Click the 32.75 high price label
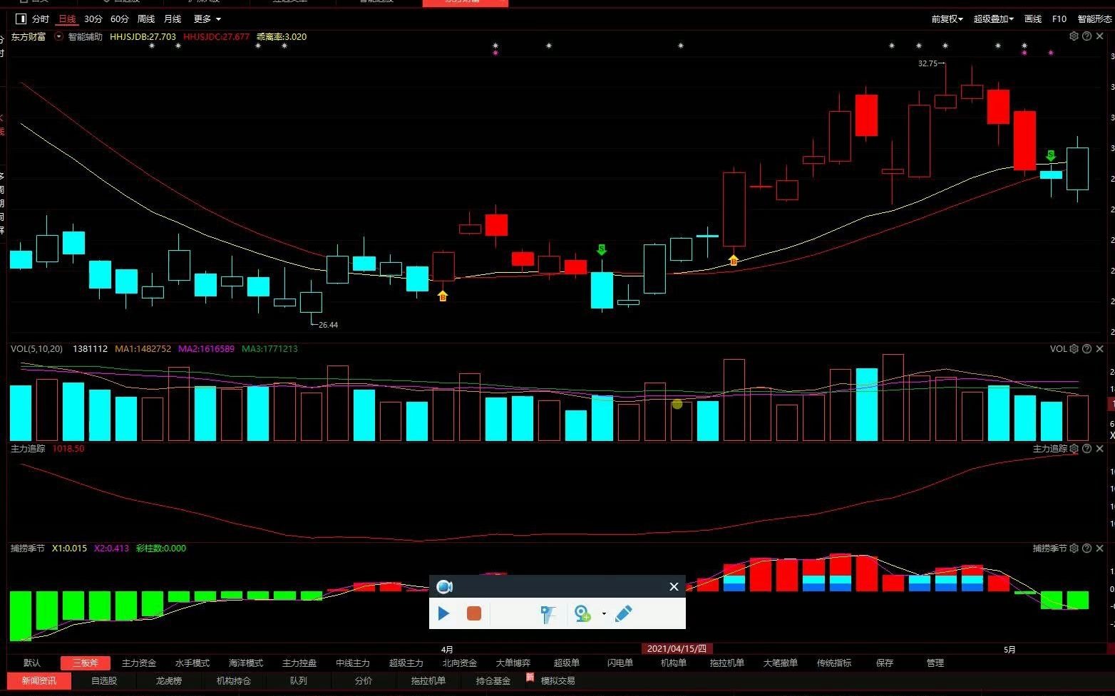This screenshot has width=1115, height=696. [928, 63]
